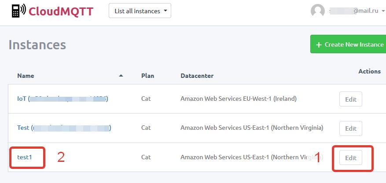This screenshot has height=183, width=386.
Task: Go to home via CloudMQTT brand text
Action: pos(61,11)
